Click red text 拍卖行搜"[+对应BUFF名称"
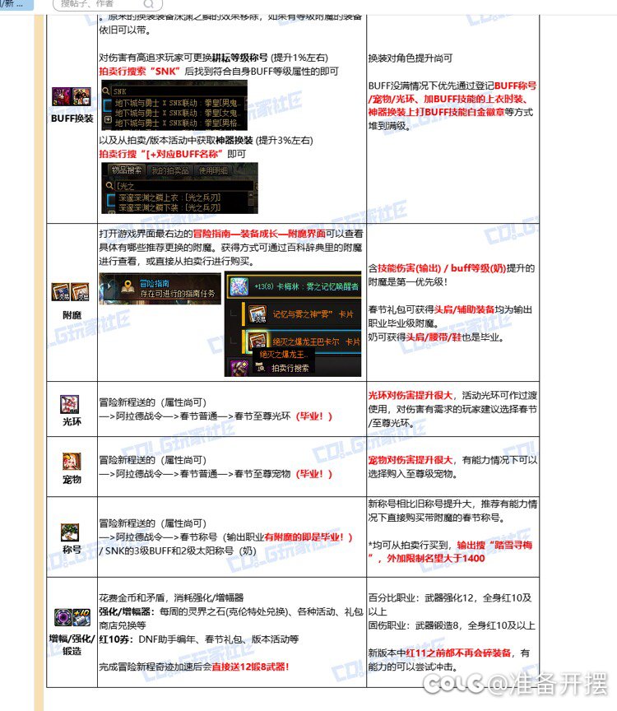Viewport: 617px width, 711px height. coord(161,154)
